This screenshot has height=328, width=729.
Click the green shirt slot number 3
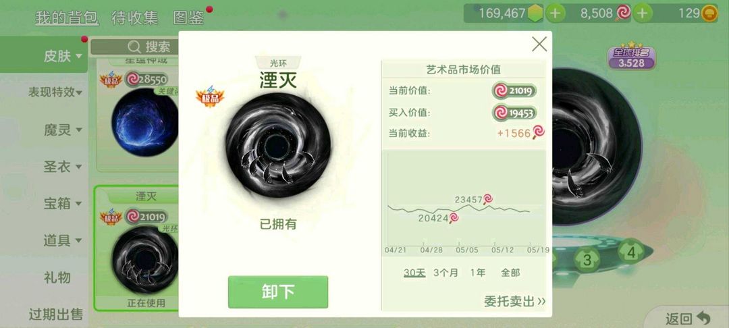tap(587, 260)
